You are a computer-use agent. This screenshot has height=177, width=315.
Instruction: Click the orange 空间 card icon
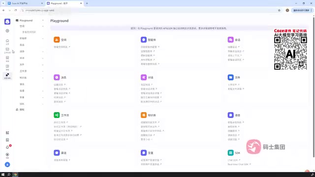[57, 40]
